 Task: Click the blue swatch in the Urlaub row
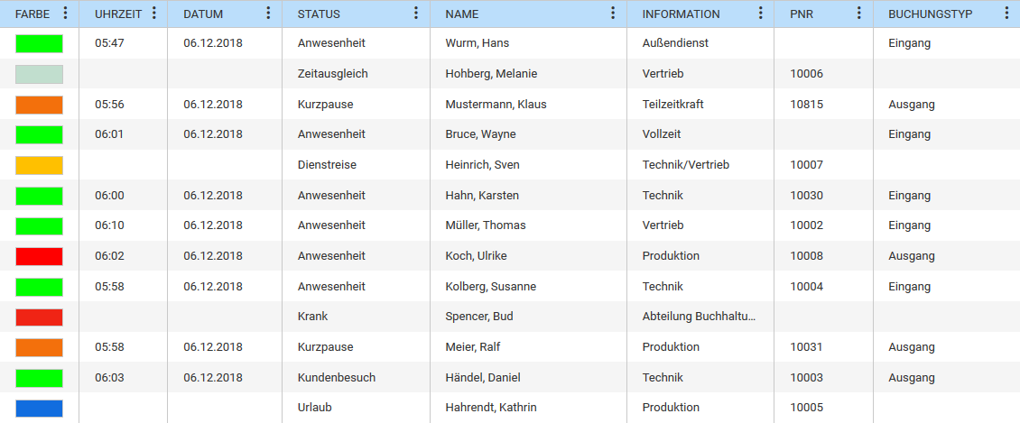click(x=39, y=408)
